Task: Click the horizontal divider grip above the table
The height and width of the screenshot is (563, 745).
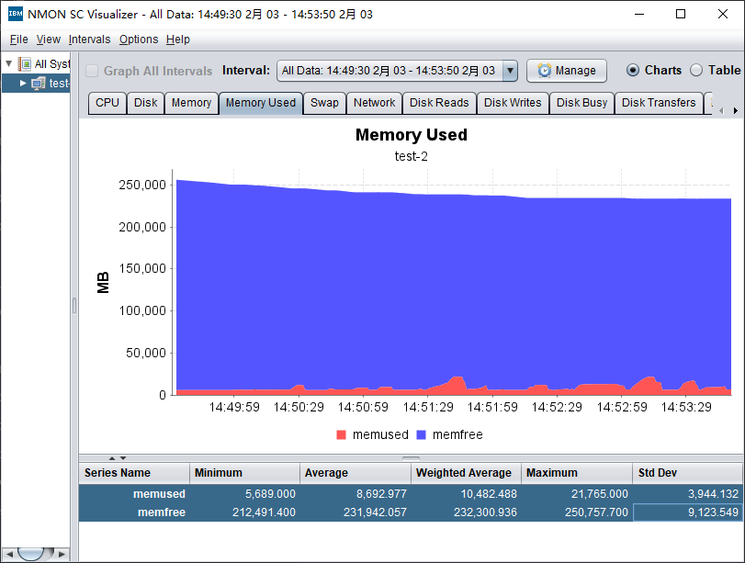Action: point(411,458)
